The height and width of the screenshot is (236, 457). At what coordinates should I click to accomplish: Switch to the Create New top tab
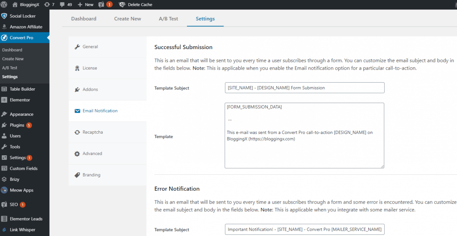(x=128, y=19)
